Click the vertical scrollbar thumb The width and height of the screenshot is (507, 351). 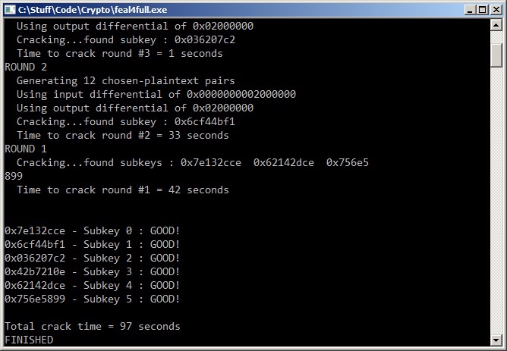tap(496, 53)
